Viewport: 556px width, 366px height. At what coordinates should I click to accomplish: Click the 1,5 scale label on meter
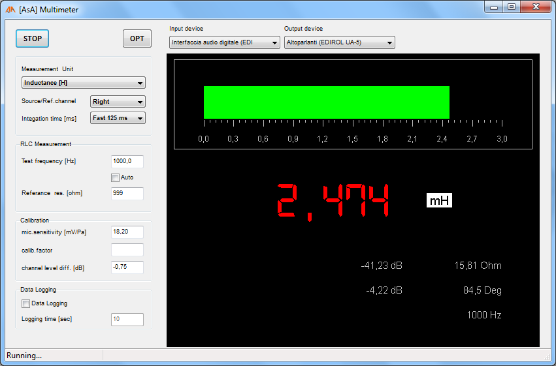352,139
